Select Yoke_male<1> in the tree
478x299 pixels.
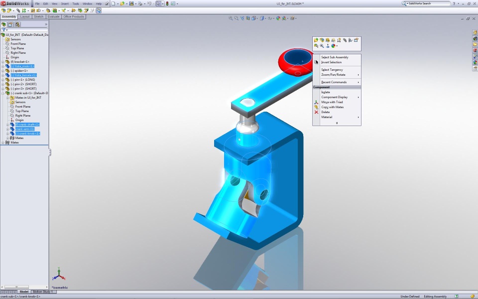click(22, 66)
